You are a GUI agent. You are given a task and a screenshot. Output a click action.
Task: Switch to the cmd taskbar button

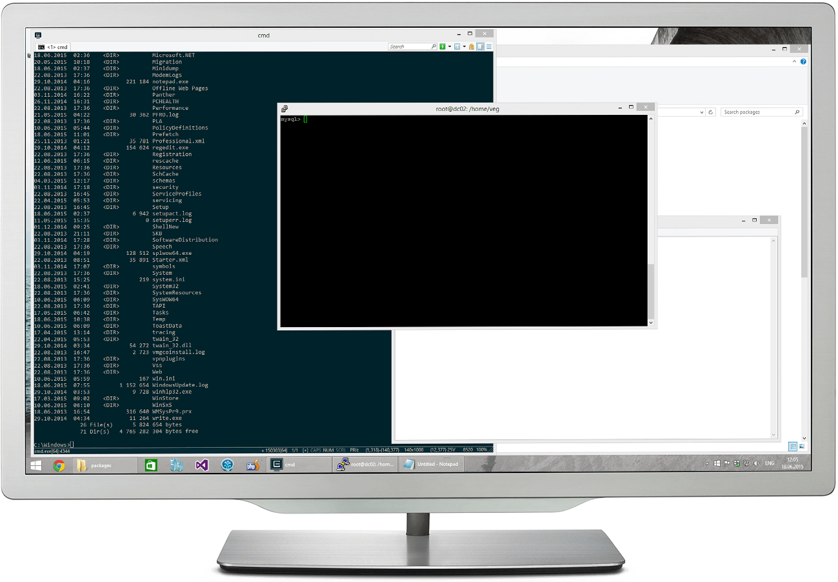(299, 465)
